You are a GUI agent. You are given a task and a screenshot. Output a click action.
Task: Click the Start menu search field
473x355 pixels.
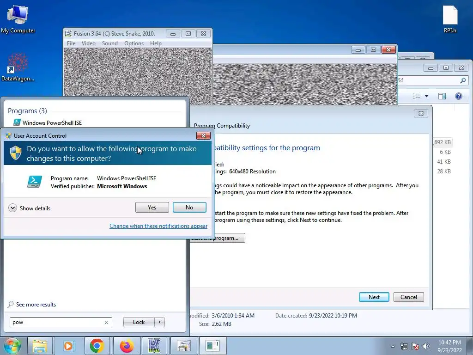point(61,322)
